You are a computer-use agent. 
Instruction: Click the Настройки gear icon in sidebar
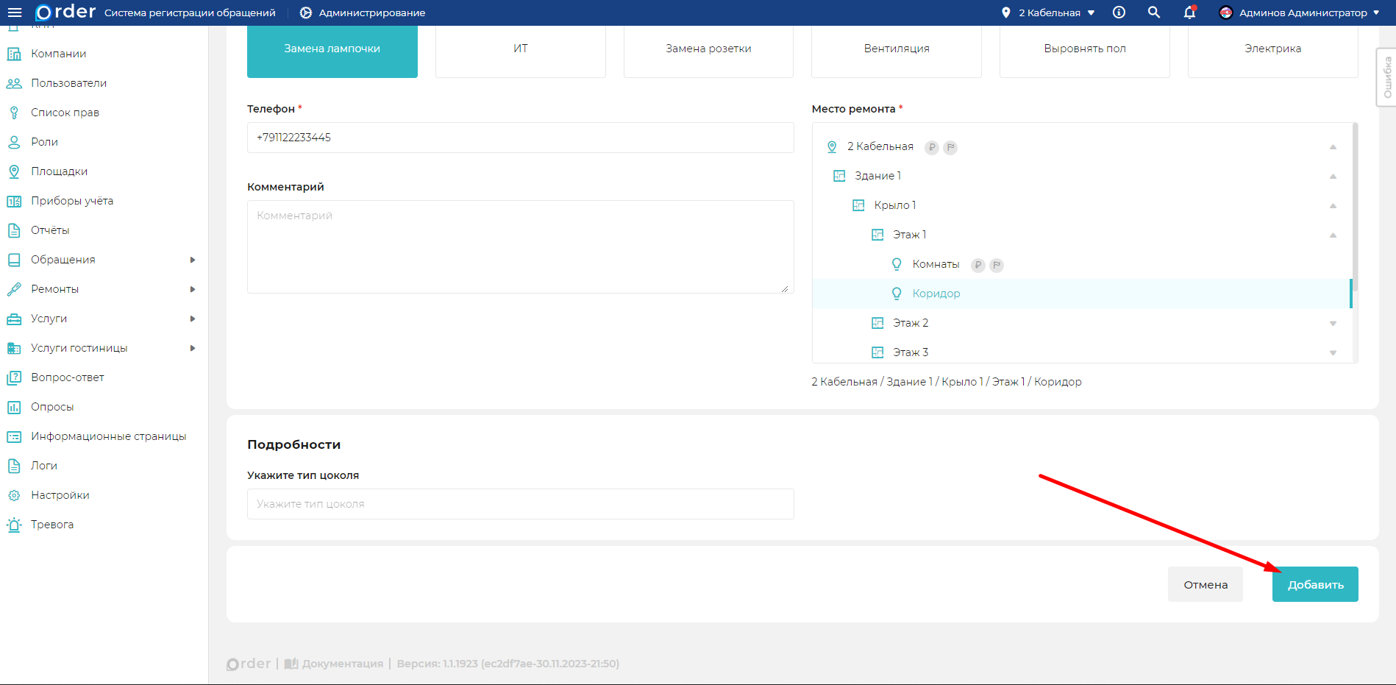[14, 495]
